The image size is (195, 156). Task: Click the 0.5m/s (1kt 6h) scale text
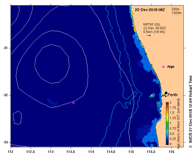click(x=154, y=32)
